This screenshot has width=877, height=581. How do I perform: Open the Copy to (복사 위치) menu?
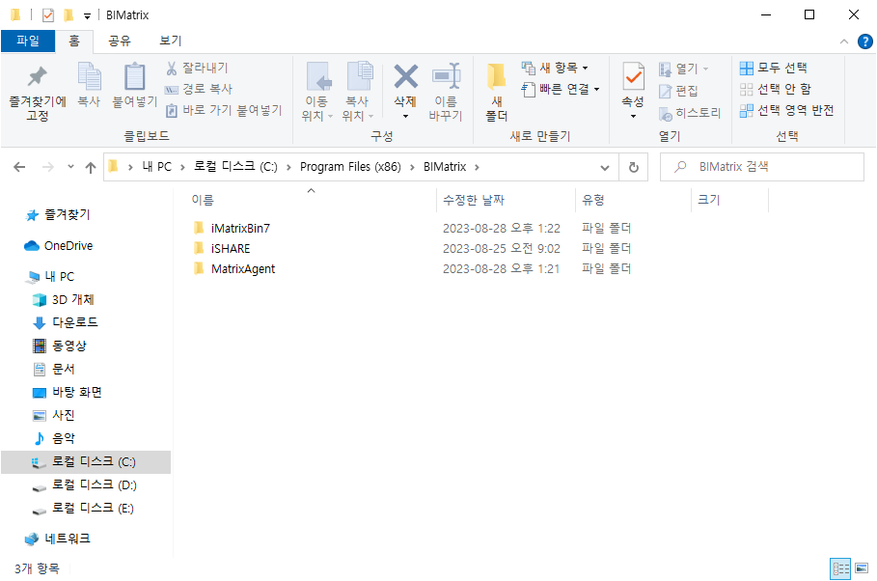(358, 93)
